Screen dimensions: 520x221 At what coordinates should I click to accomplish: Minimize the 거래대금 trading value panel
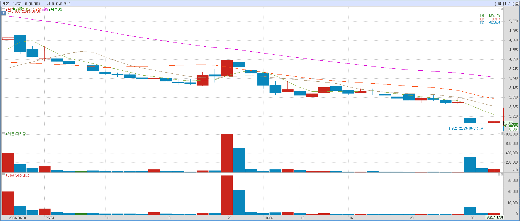[499, 174]
